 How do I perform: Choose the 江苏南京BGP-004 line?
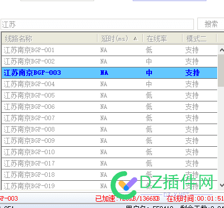tap(109, 84)
